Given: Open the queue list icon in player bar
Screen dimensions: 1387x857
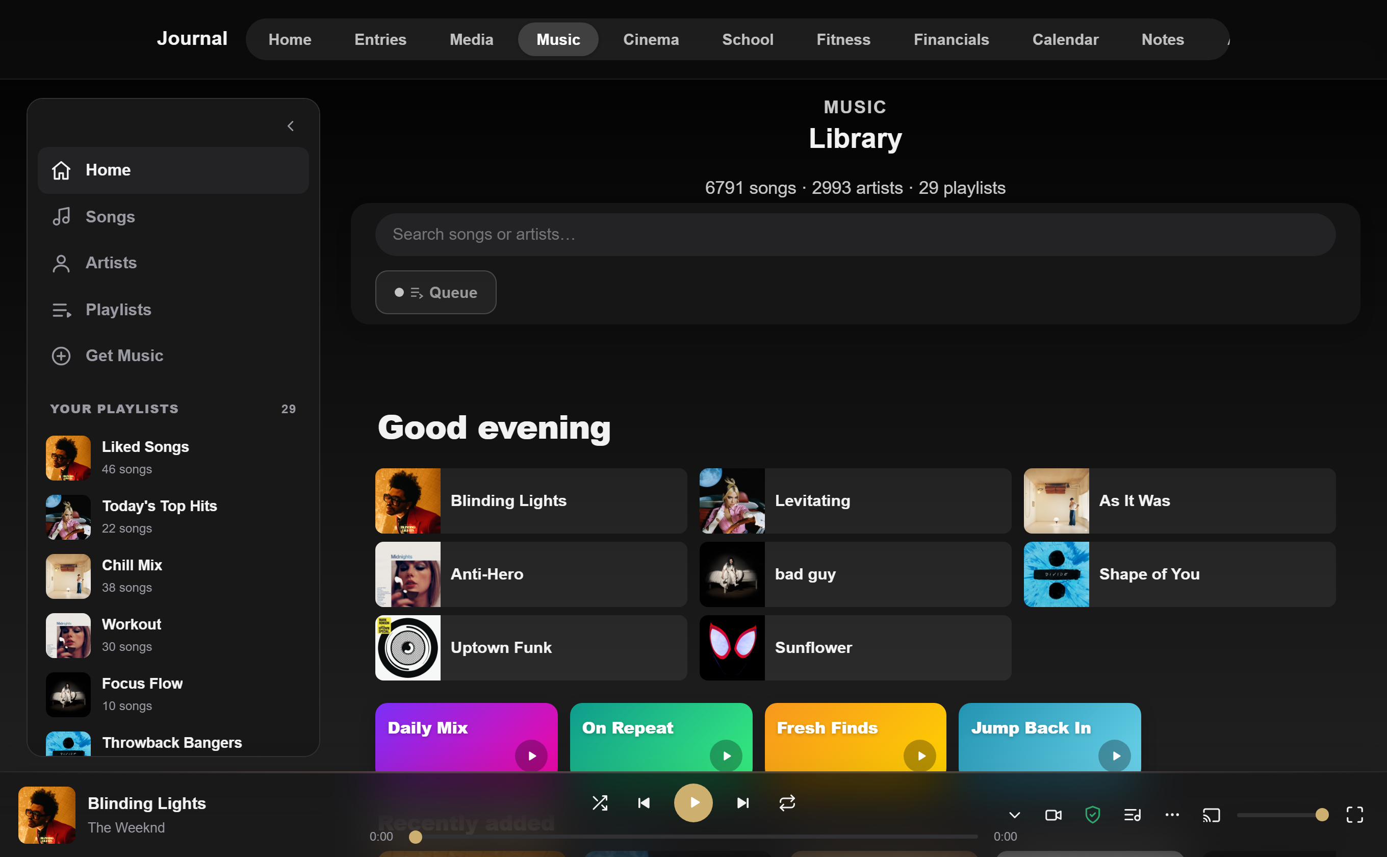Looking at the screenshot, I should click(1132, 815).
